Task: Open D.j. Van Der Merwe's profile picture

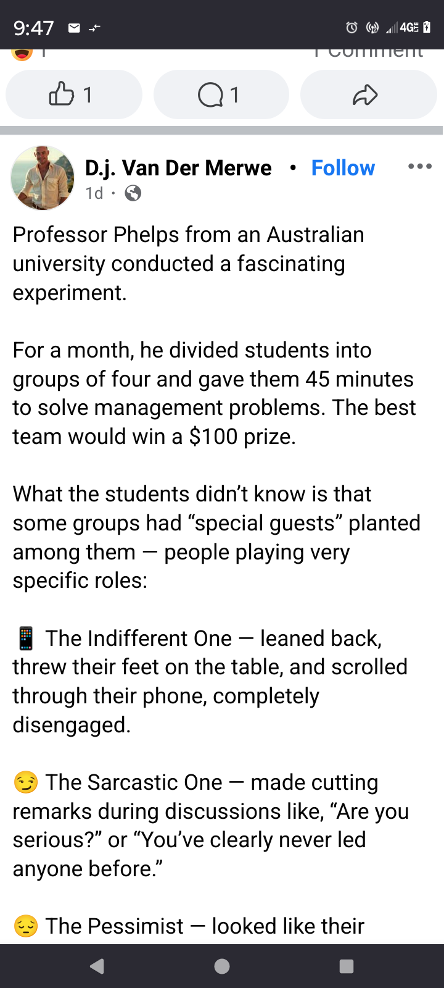Action: (43, 178)
